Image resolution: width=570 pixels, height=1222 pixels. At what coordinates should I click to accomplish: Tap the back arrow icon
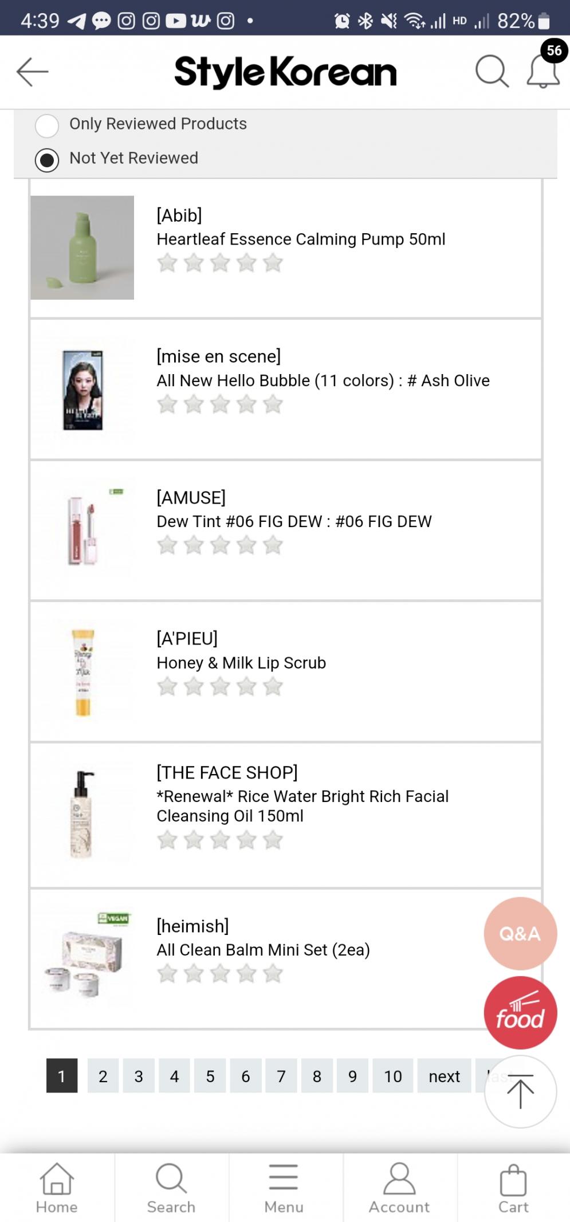pyautogui.click(x=32, y=72)
